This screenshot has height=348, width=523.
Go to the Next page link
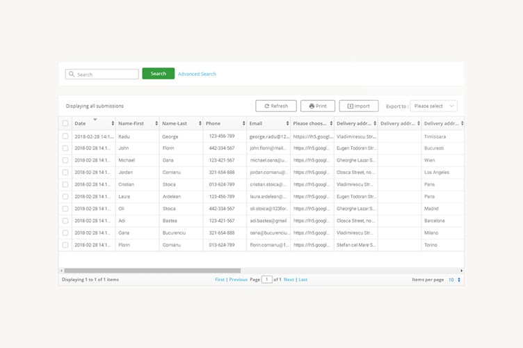[x=289, y=280]
